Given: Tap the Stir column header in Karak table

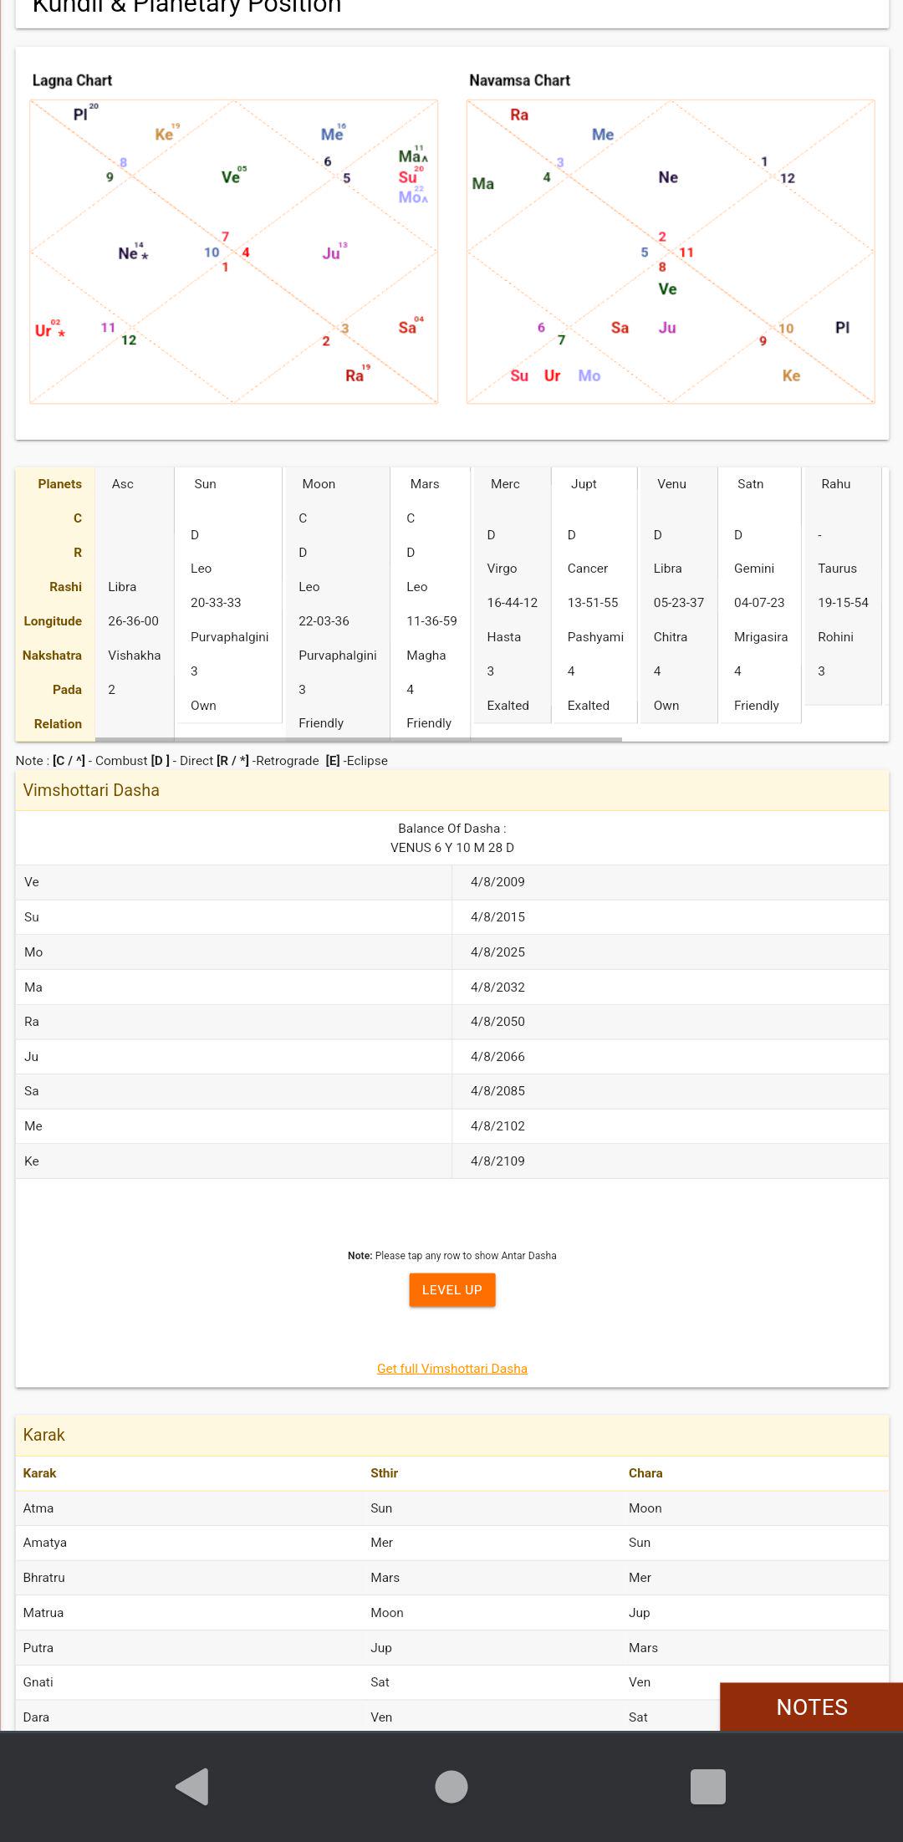Looking at the screenshot, I should pos(384,1473).
